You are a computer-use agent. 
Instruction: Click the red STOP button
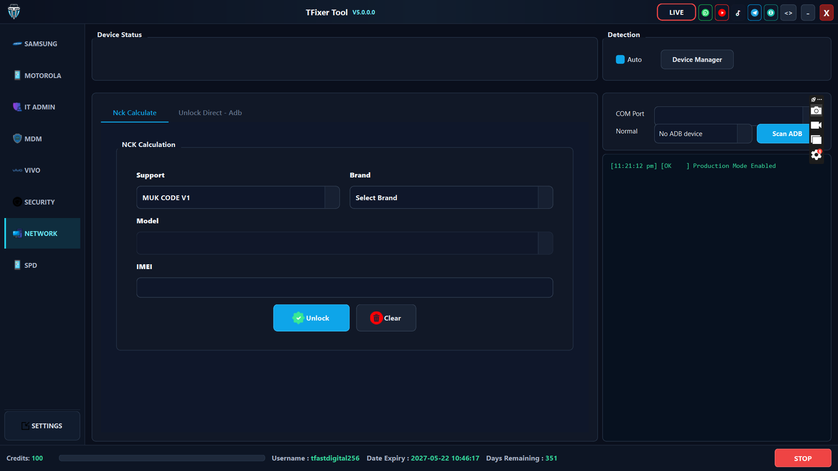coord(802,458)
